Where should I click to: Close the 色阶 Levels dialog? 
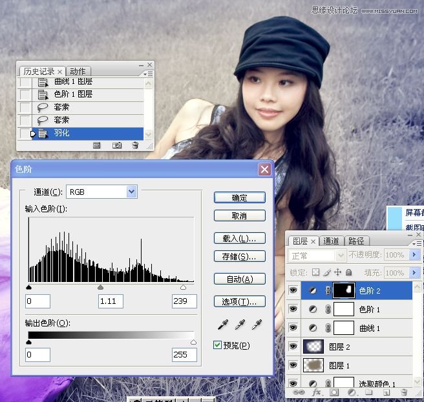click(x=264, y=170)
